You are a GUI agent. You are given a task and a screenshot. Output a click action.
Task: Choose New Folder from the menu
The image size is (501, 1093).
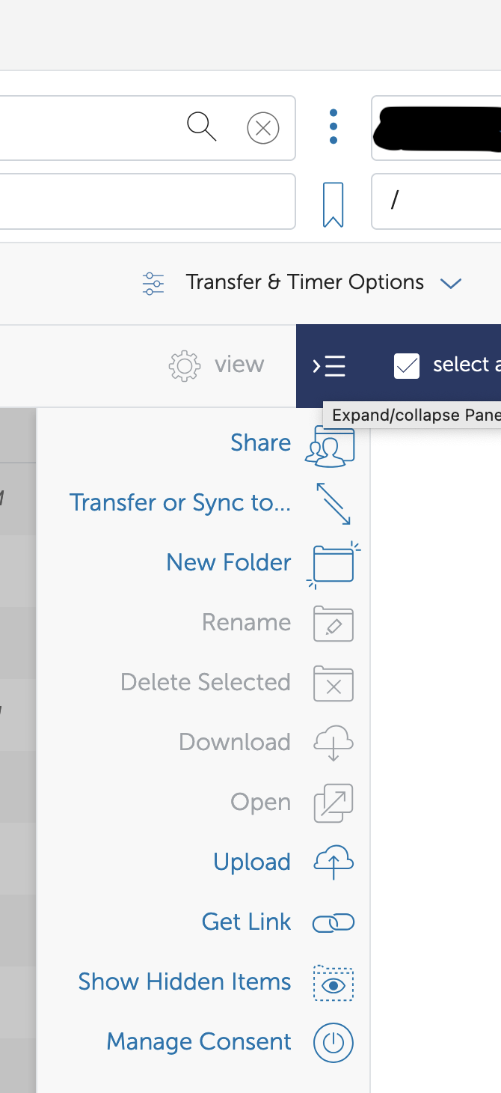(229, 563)
